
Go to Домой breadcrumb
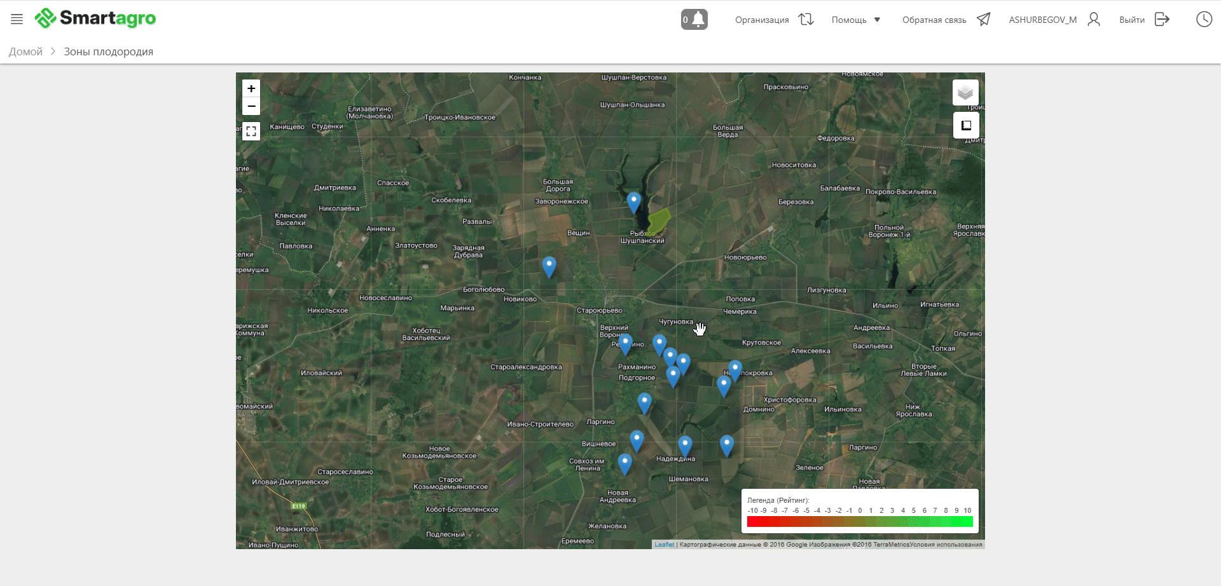point(25,51)
